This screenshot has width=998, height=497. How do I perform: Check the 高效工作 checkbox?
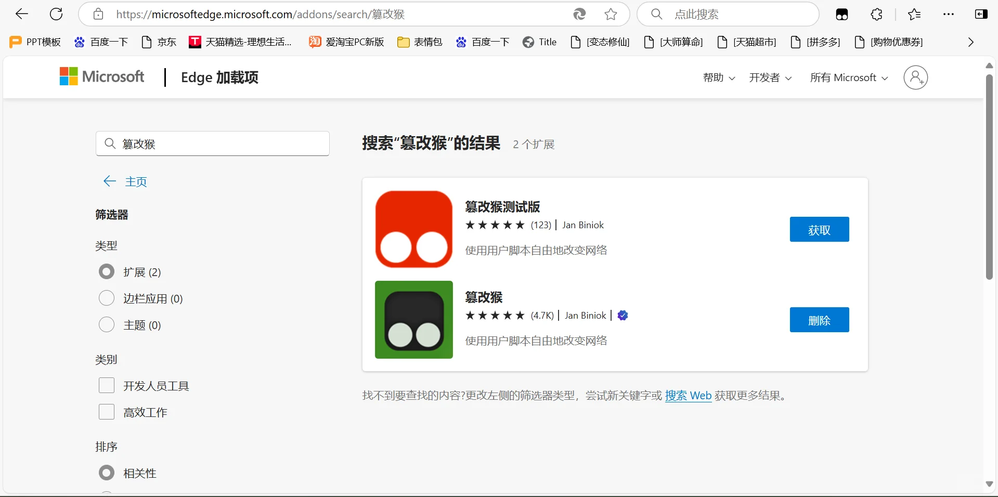[106, 412]
